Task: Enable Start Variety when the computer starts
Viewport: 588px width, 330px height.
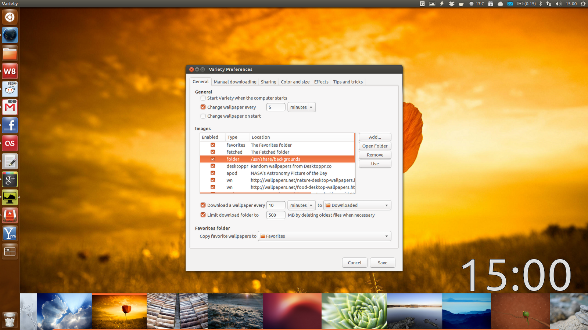Action: click(203, 98)
